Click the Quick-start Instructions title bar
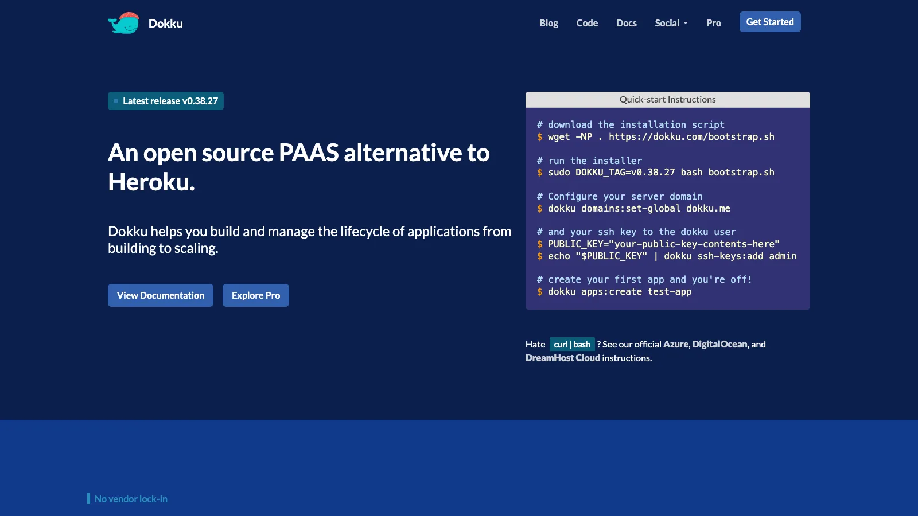This screenshot has width=918, height=516. [x=668, y=100]
